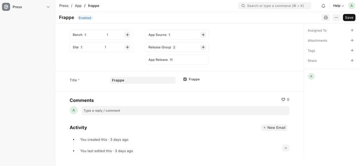Click the Save button
The height and width of the screenshot is (166, 359).
[349, 17]
